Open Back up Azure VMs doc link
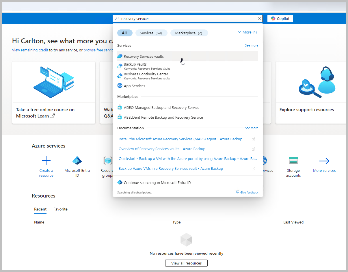348x272 pixels. pos(171,169)
